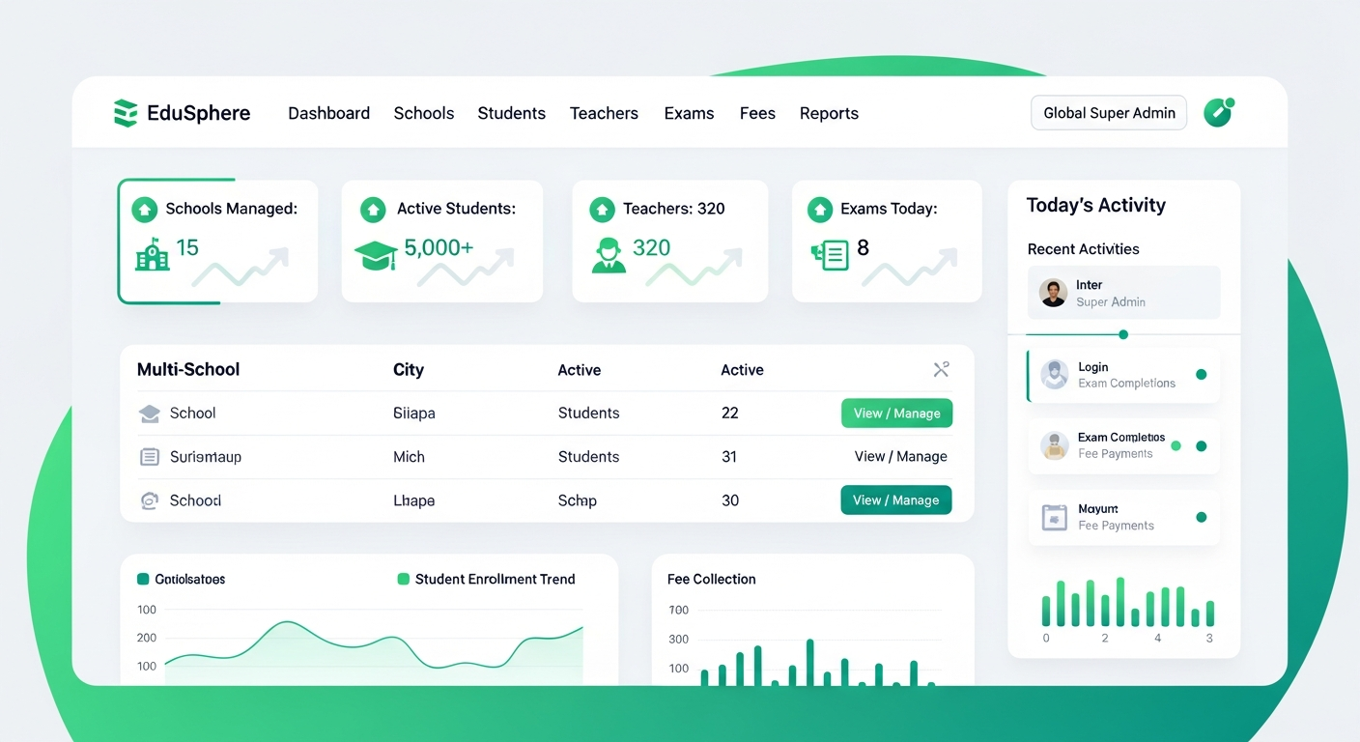Click the up-arrow icon beside Schools Managed
Screen dimensions: 1360x742
pyautogui.click(x=144, y=209)
